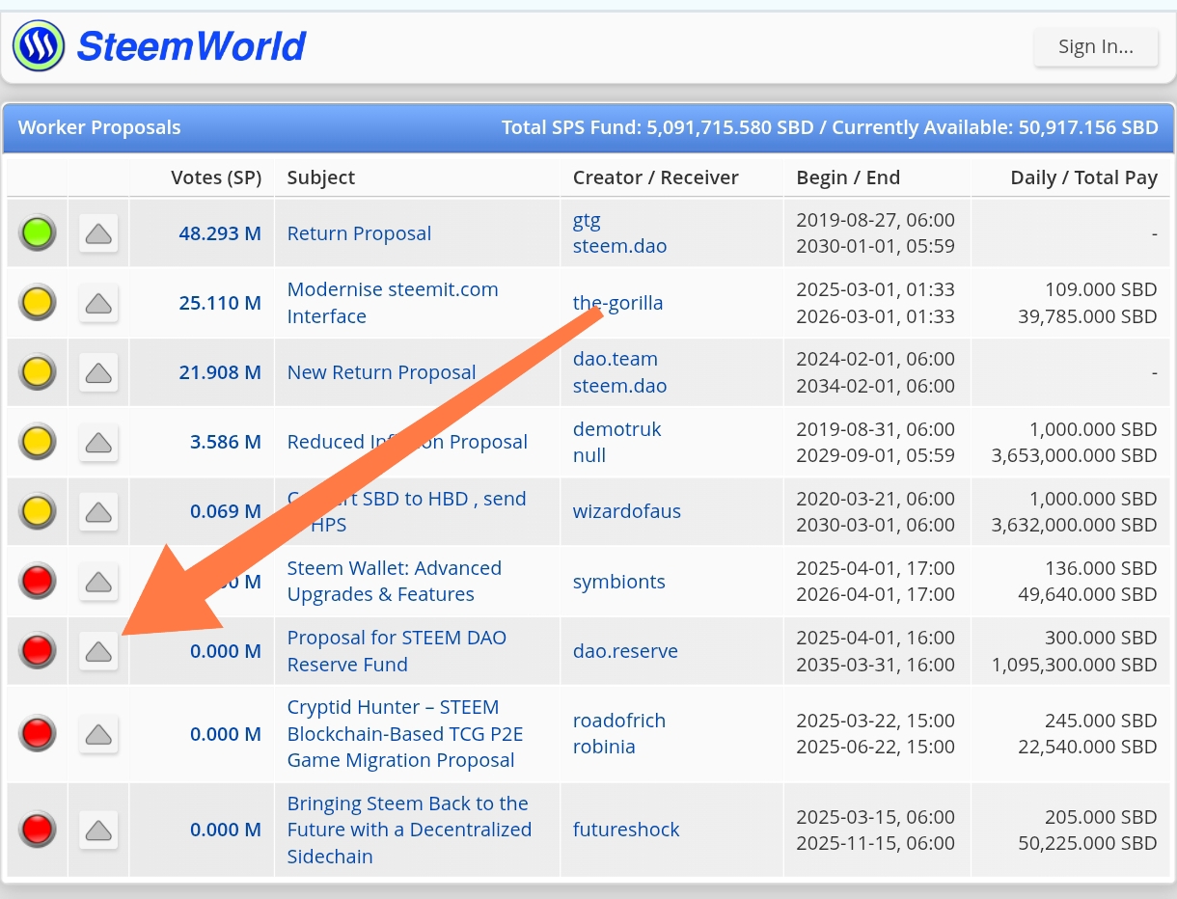
Task: Click the red status light in the futureshock row
Action: click(x=38, y=830)
